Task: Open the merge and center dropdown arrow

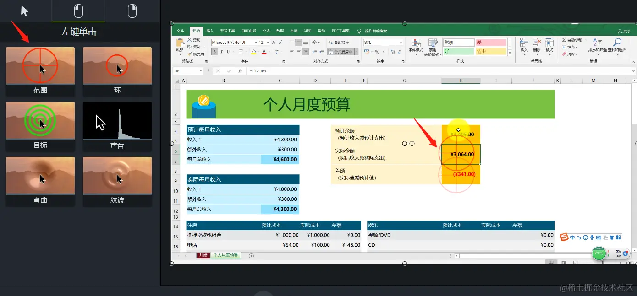Action: [x=357, y=52]
